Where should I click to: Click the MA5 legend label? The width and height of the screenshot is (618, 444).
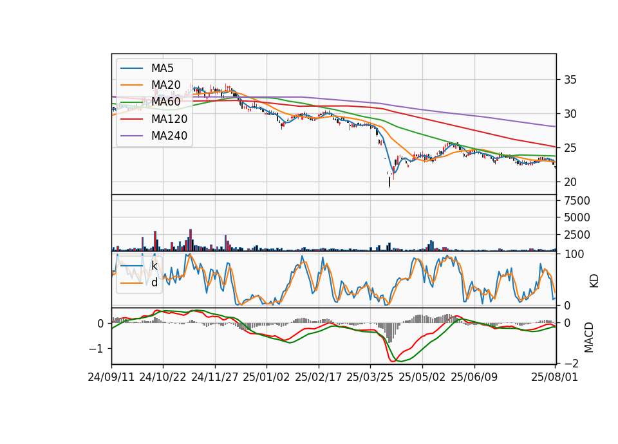click(x=162, y=68)
